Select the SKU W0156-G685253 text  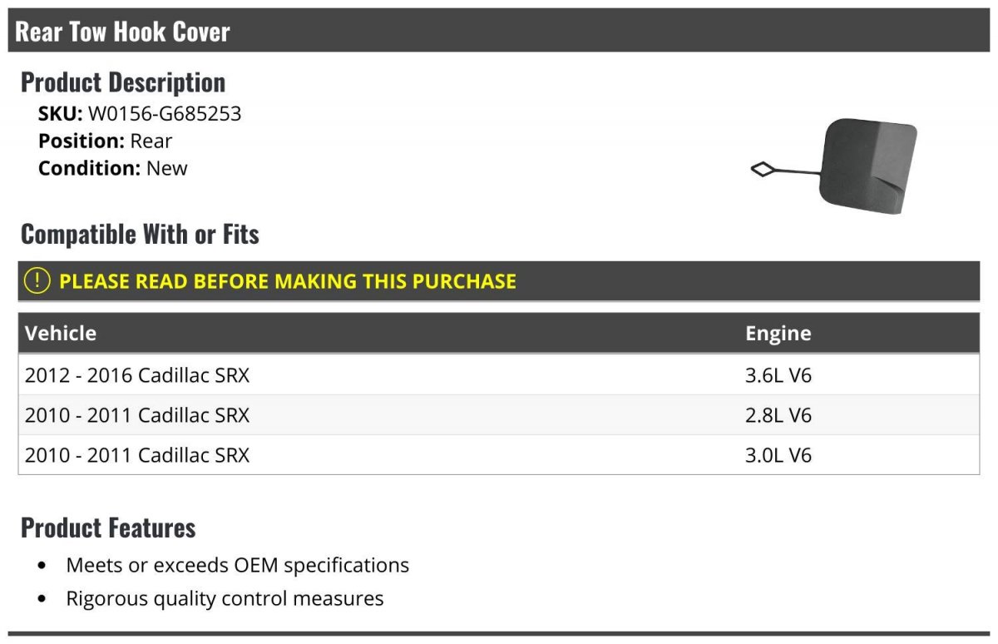(x=140, y=114)
